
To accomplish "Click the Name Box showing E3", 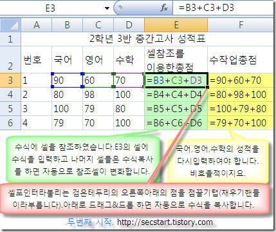I will tap(51, 8).
